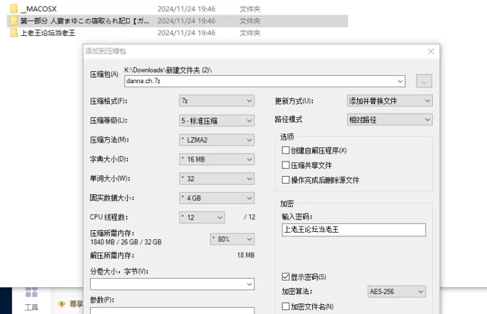Open the 字典大小 16 MB dropdown
The height and width of the screenshot is (314, 487).
click(x=217, y=159)
